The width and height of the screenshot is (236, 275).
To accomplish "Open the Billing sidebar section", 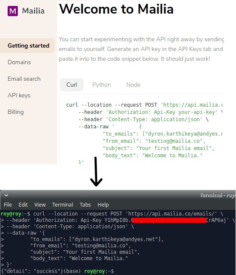I will (16, 112).
